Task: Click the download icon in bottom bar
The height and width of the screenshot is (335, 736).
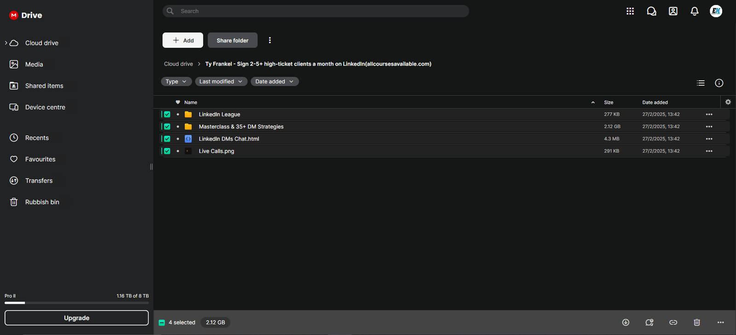Action: [626, 323]
